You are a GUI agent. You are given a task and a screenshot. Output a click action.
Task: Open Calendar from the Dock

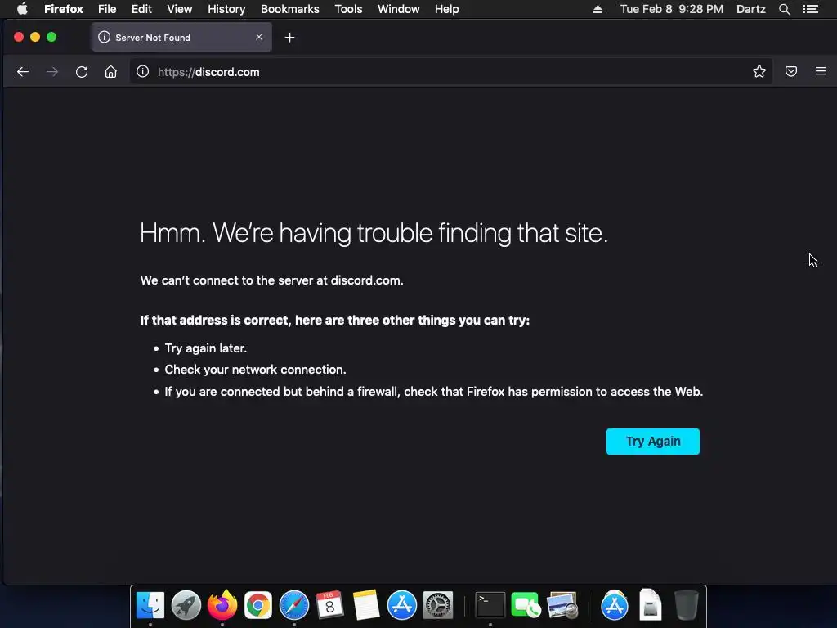click(x=330, y=606)
